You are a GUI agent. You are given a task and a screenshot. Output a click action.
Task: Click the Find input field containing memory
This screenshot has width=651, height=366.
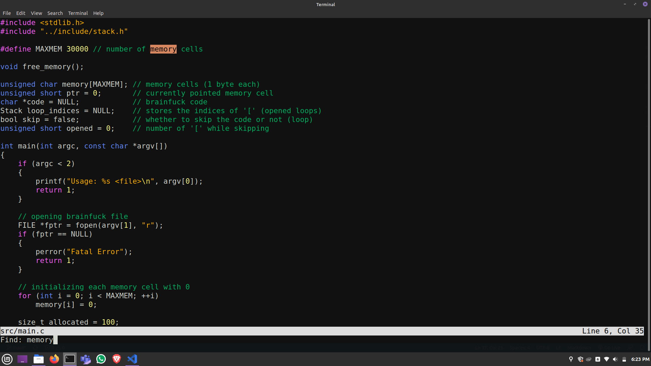[40, 340]
